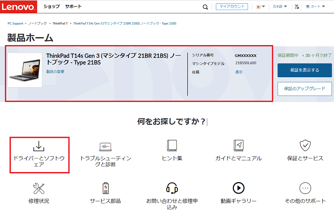Open 保証とサービス shield icon
This screenshot has height=213, width=334.
[305, 145]
